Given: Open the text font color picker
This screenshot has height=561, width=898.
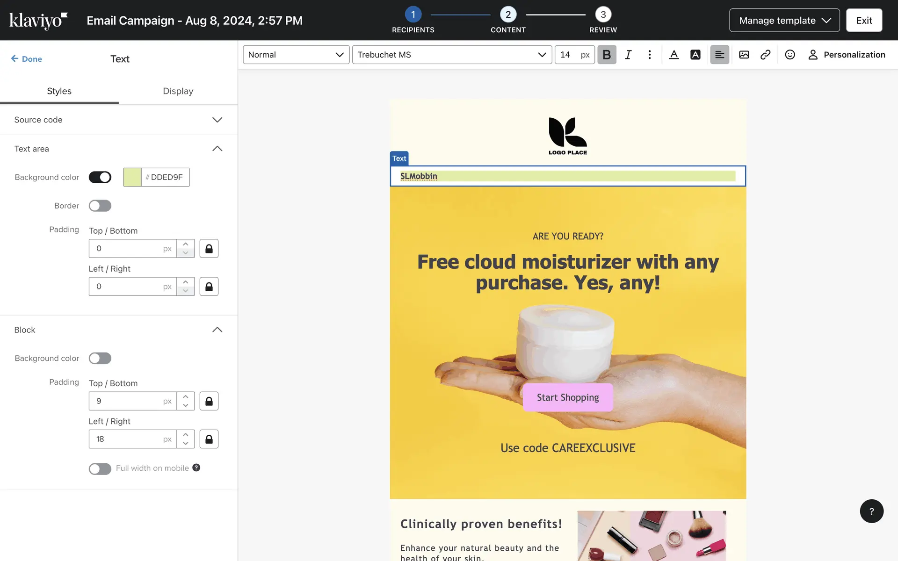Looking at the screenshot, I should (x=673, y=55).
